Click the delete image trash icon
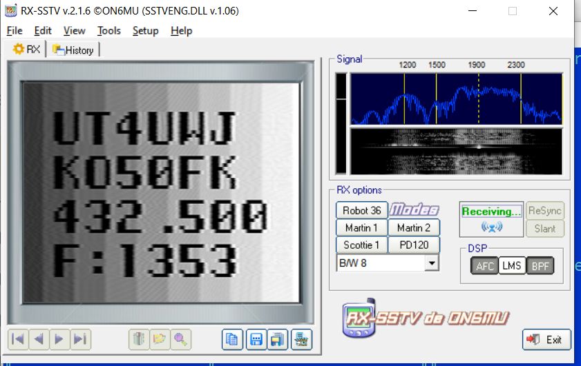This screenshot has width=581, height=366. tap(140, 339)
